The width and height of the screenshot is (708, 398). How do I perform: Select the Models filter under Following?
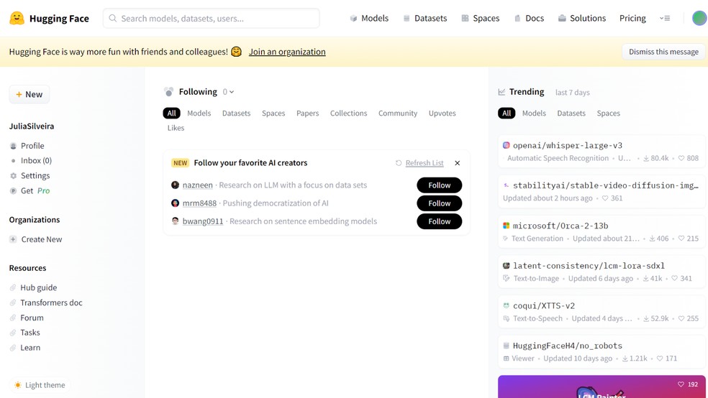199,113
